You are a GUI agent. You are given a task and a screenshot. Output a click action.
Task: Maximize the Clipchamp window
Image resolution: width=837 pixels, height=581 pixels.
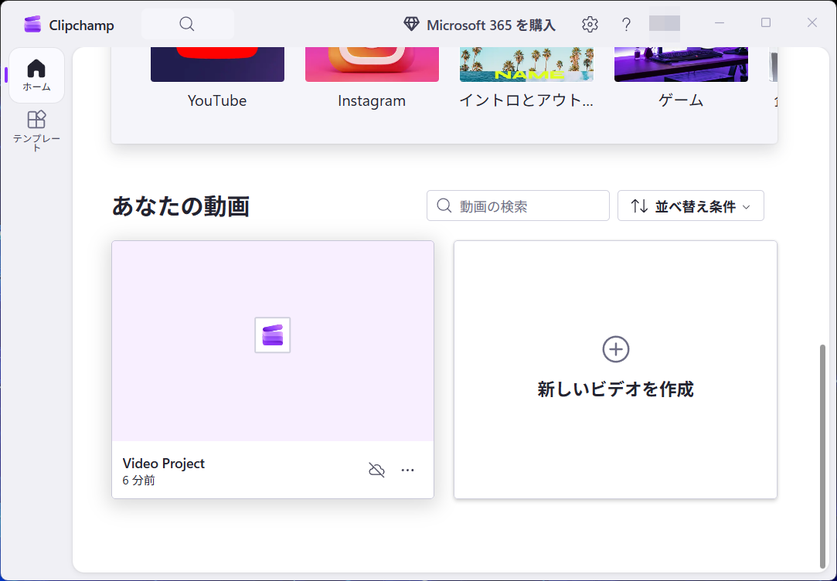click(x=766, y=23)
